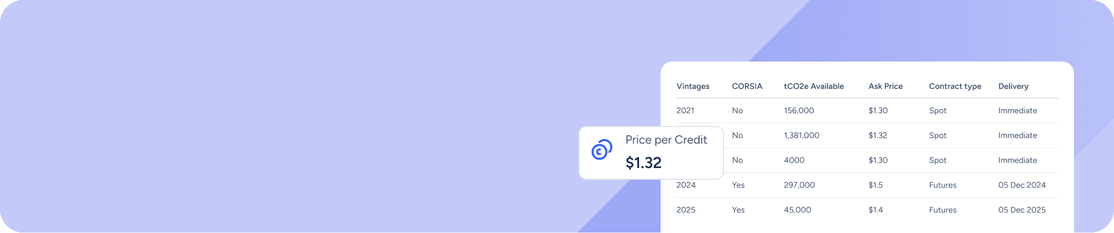Click the CORSIA column header
The height and width of the screenshot is (233, 1114).
pos(747,86)
